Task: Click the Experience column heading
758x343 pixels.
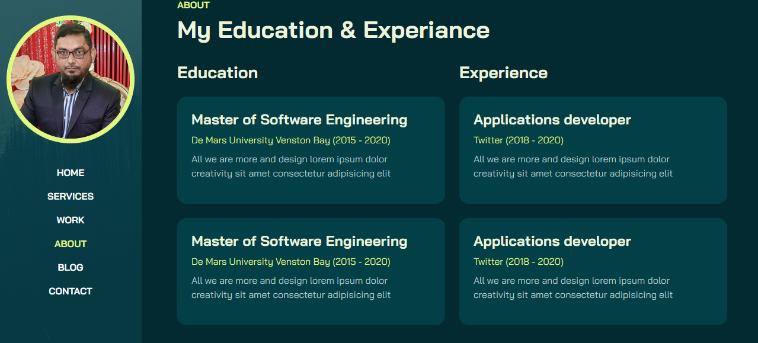Action: tap(503, 73)
